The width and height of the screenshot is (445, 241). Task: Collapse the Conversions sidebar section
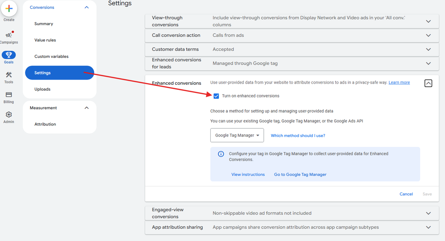coord(87,7)
